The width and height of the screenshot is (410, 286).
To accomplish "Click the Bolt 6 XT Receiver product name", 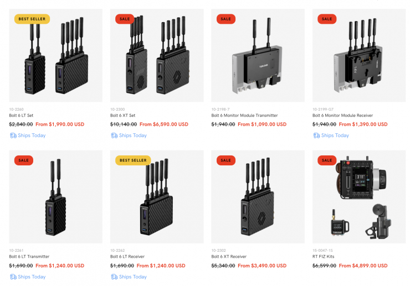I will (x=229, y=257).
